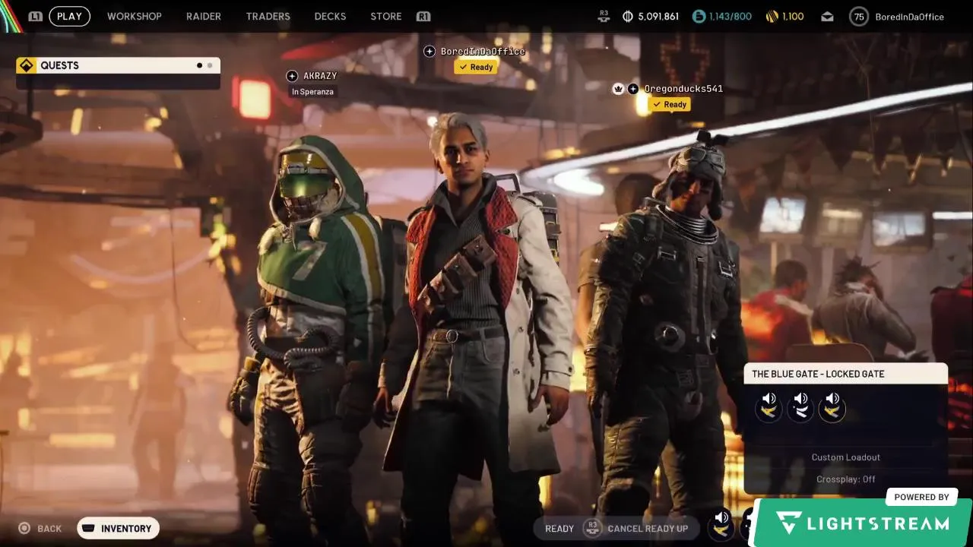Open the QUESTS panel header
973x547 pixels.
[118, 65]
